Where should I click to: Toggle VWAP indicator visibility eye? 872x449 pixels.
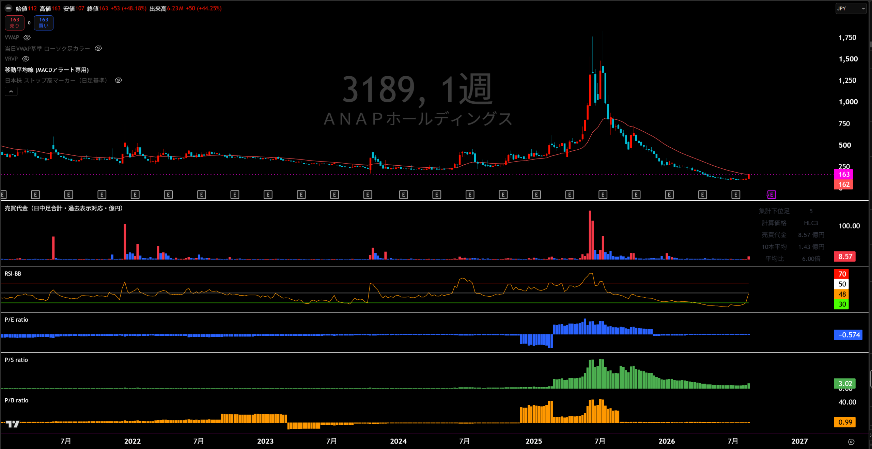tap(27, 37)
